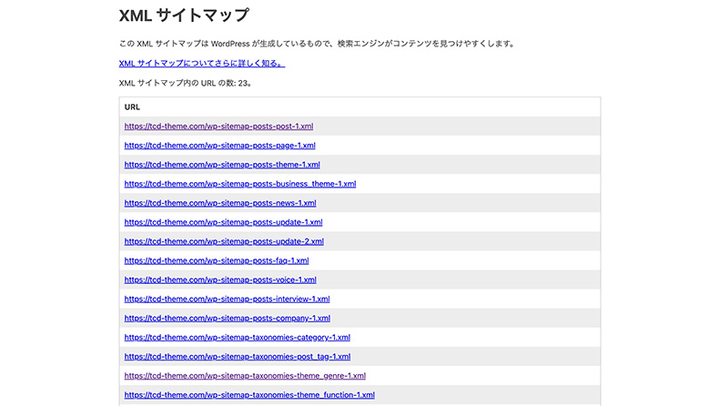Screen dimensions: 719x406
Task: Open the wp-sitemap-posts-company-1.xml sitemap
Action: pos(227,319)
